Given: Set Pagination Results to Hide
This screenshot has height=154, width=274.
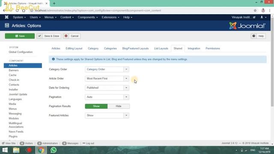Looking at the screenshot, I should [x=119, y=106].
